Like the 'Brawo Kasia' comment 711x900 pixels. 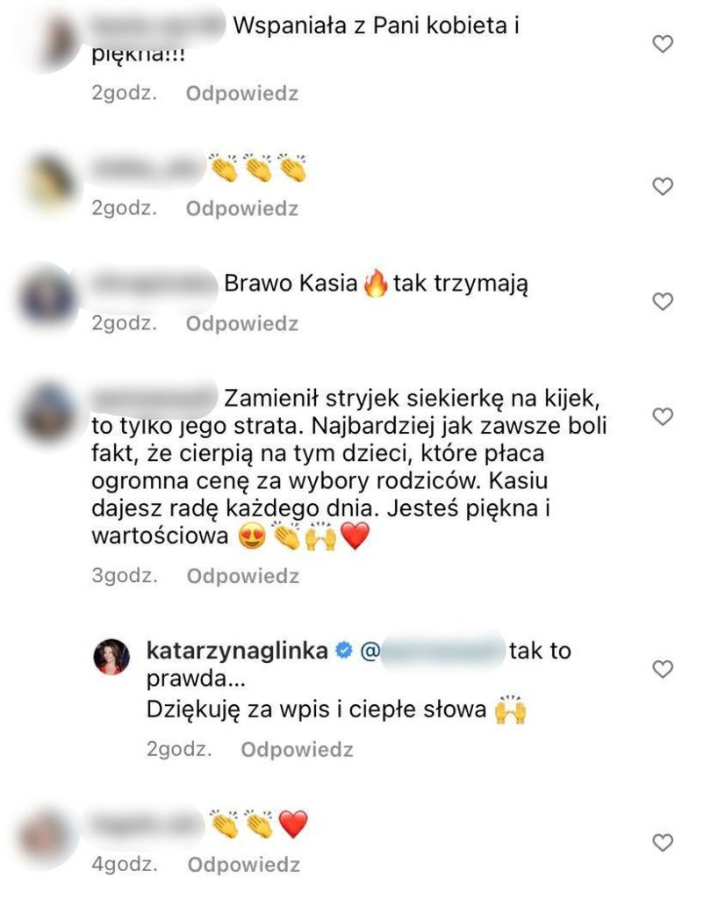(x=663, y=301)
